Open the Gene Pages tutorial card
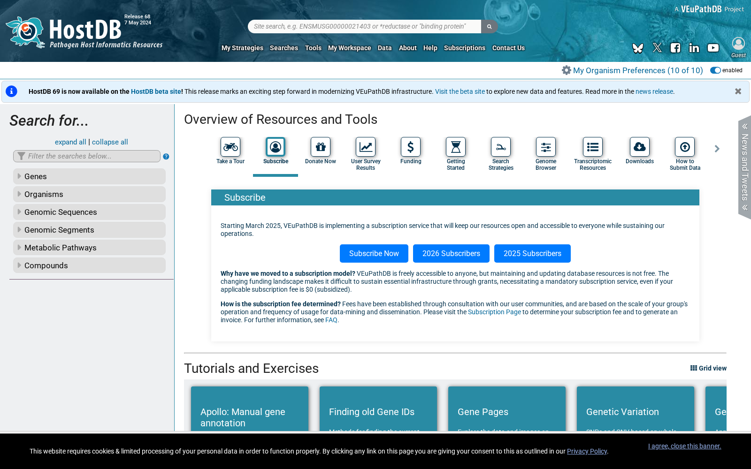The width and height of the screenshot is (751, 469). 507,409
